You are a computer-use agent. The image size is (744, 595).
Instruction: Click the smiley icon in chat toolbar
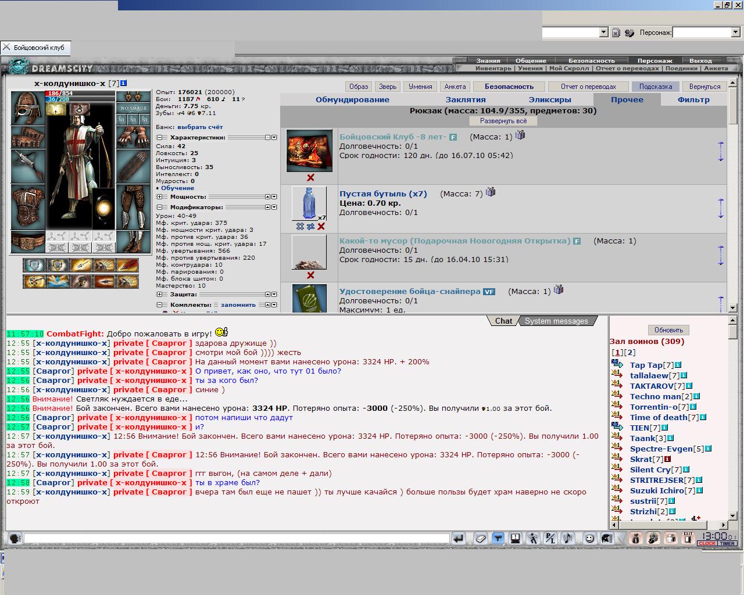(590, 539)
